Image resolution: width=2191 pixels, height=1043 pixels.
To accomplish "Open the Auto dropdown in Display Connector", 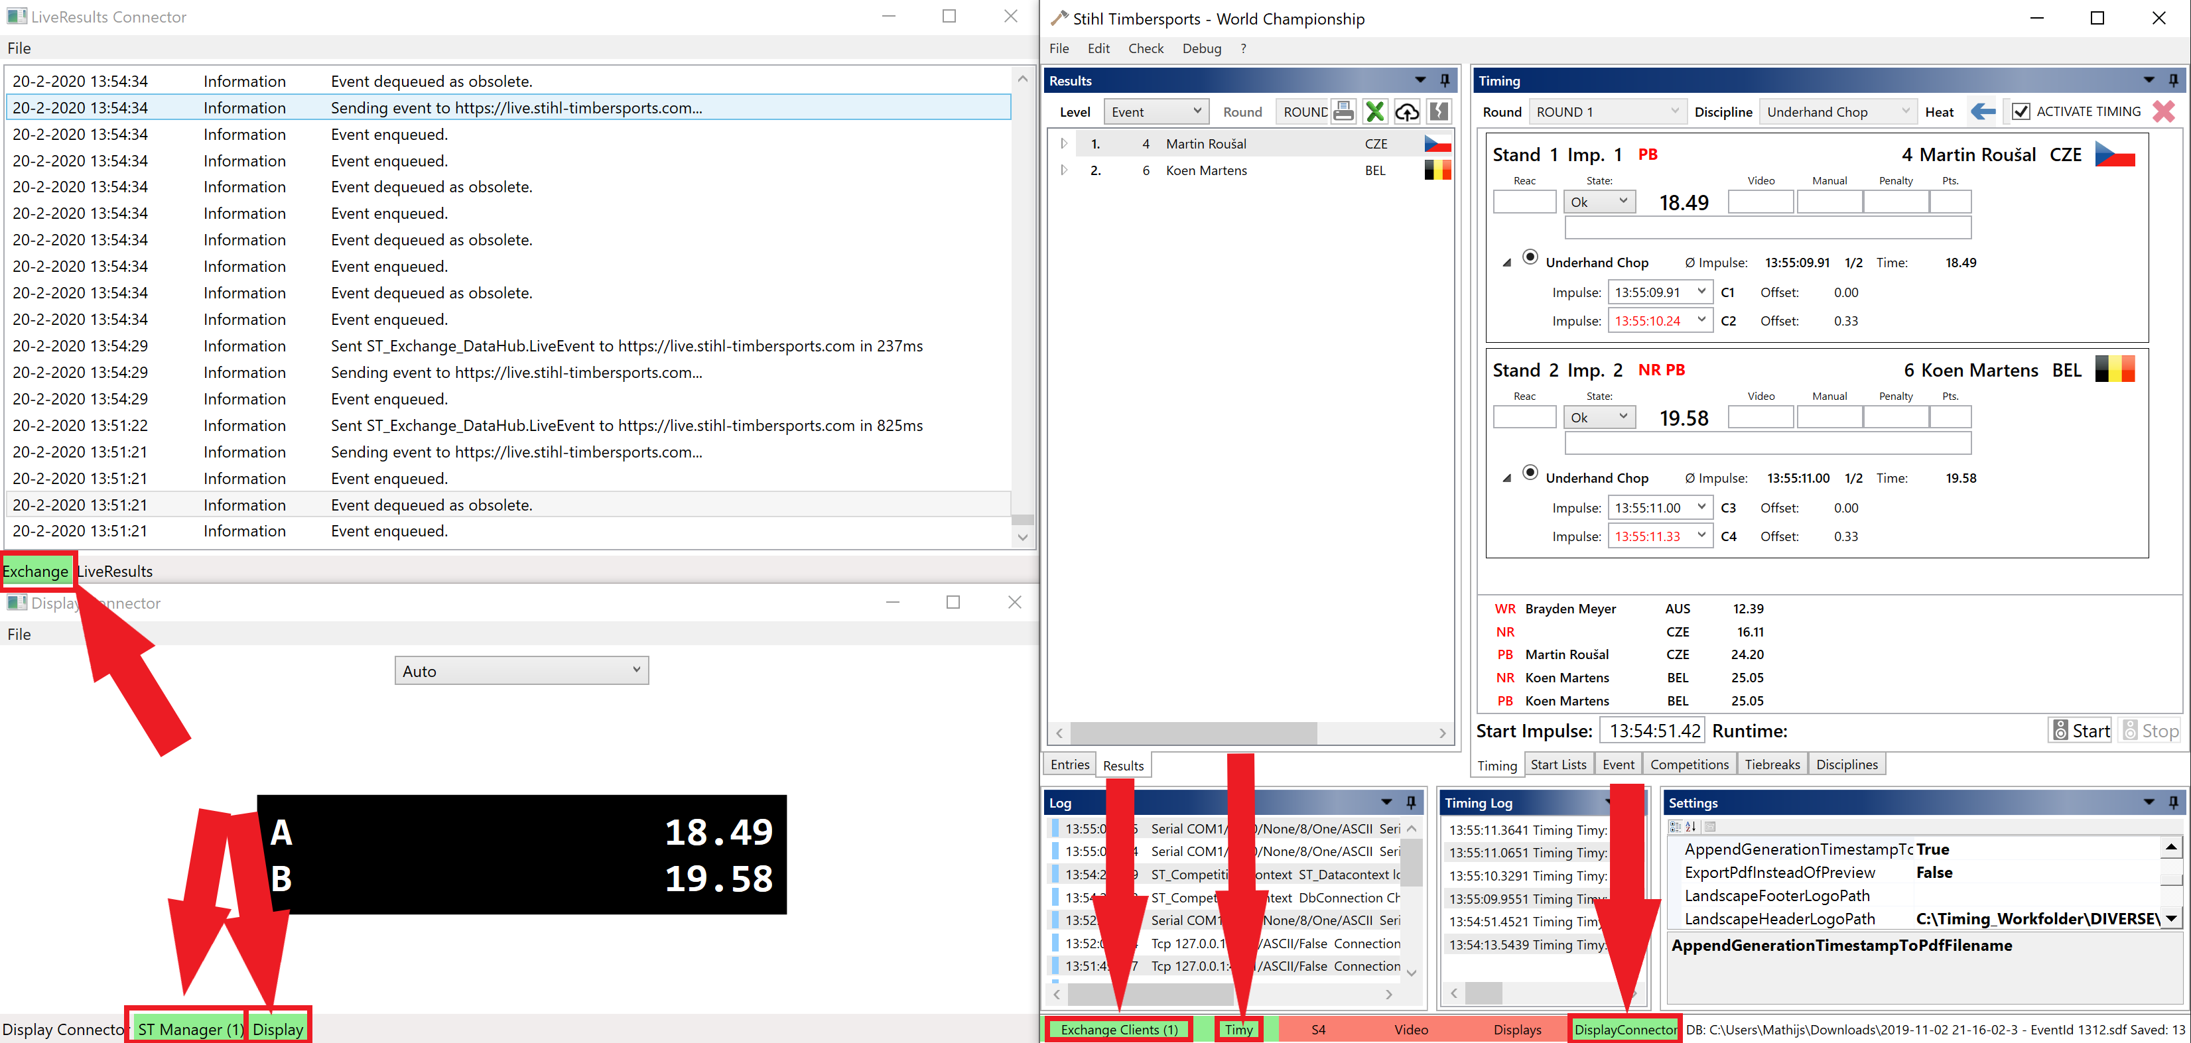I will click(521, 670).
